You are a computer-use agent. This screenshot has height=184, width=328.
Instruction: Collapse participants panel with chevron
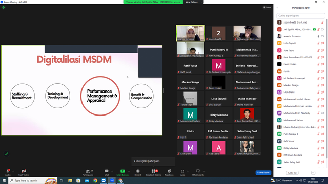click(x=277, y=8)
